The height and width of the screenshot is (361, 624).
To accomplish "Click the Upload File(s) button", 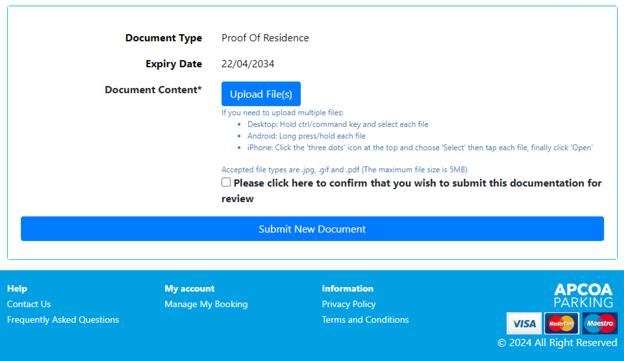I will click(261, 94).
